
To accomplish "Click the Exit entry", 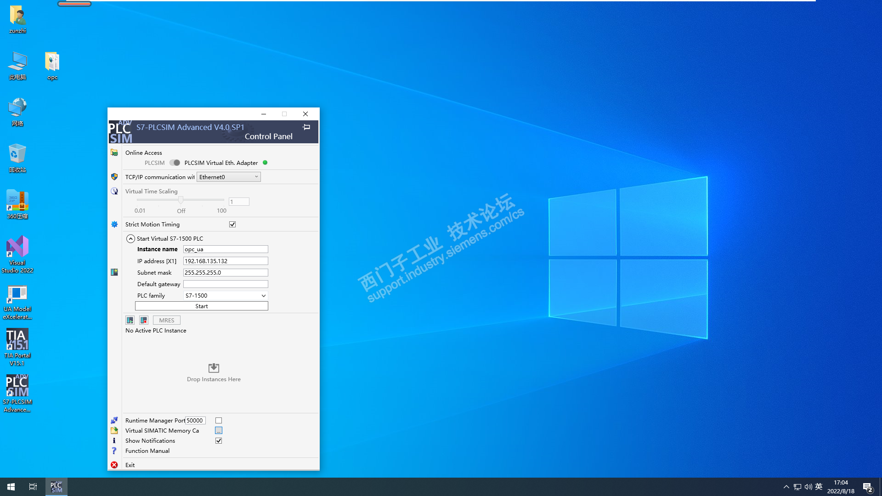I will click(130, 465).
